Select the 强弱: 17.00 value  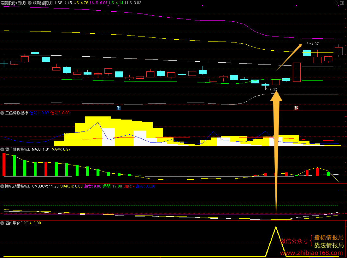[x=112, y=186]
